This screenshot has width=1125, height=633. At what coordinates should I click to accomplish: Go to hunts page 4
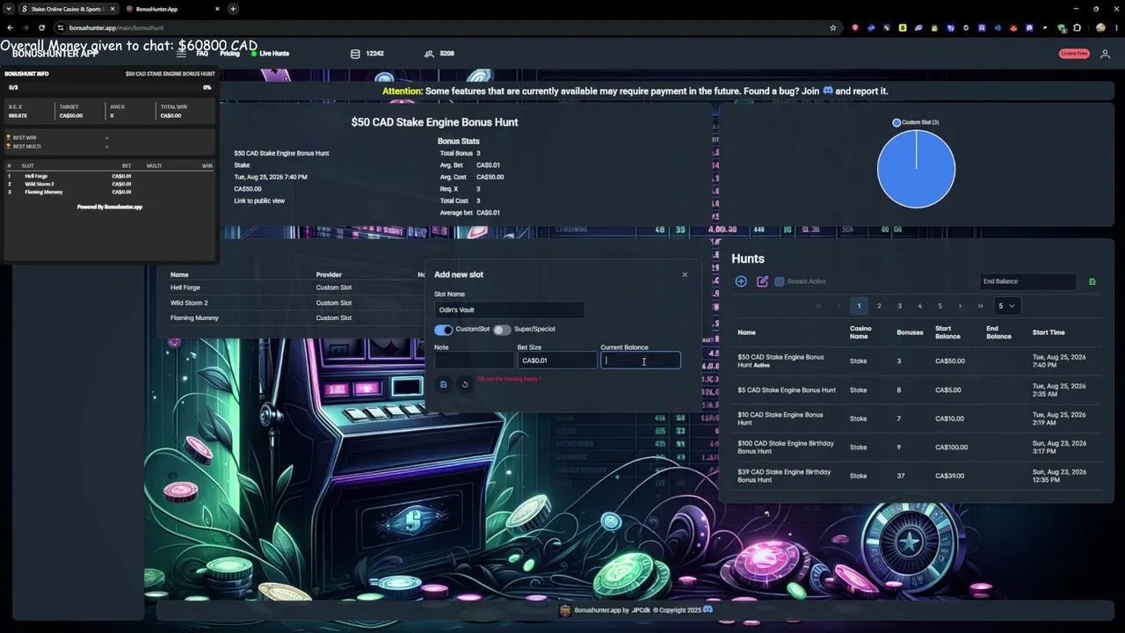(x=919, y=306)
